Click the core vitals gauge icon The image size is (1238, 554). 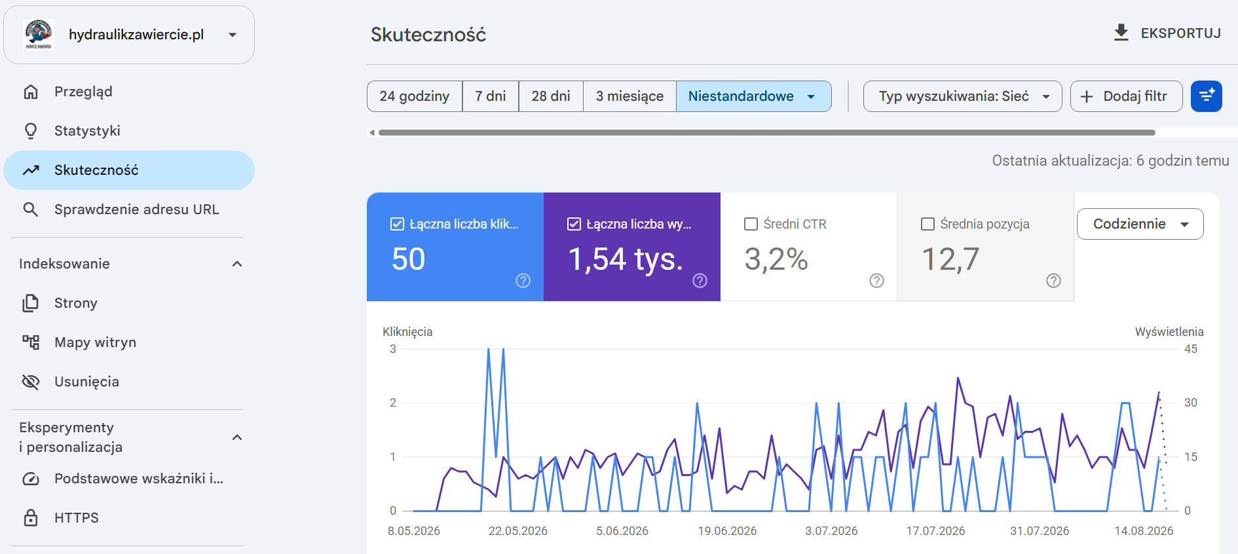[x=31, y=479]
